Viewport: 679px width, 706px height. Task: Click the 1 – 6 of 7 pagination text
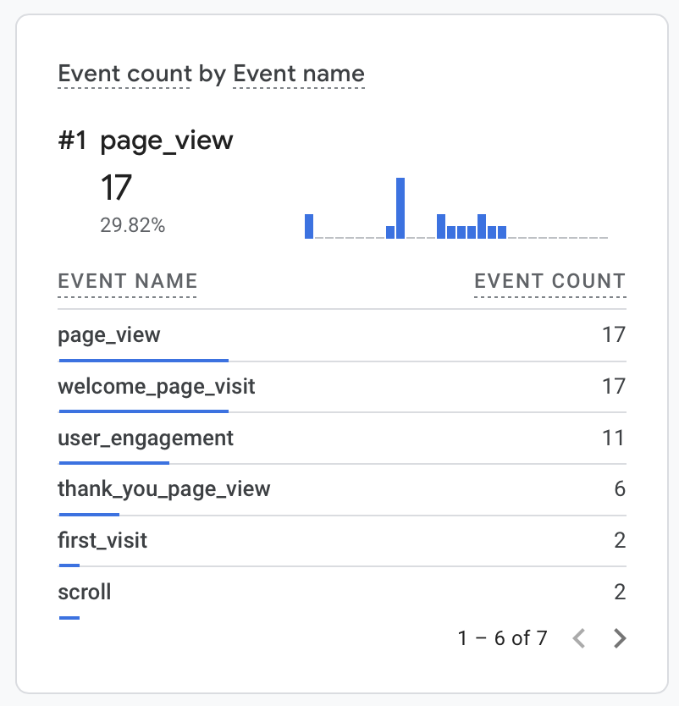coord(502,638)
